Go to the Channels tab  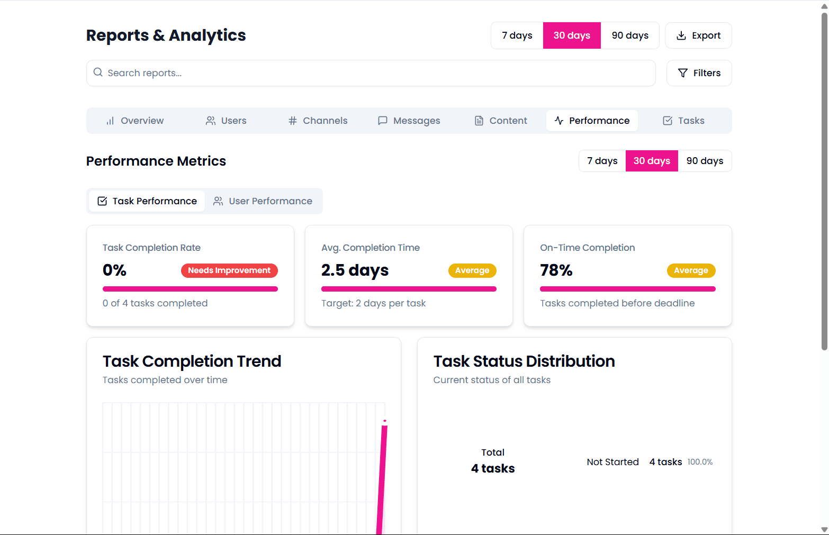coord(318,121)
